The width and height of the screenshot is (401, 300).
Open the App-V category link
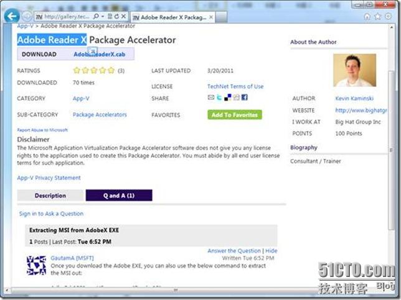(81, 99)
